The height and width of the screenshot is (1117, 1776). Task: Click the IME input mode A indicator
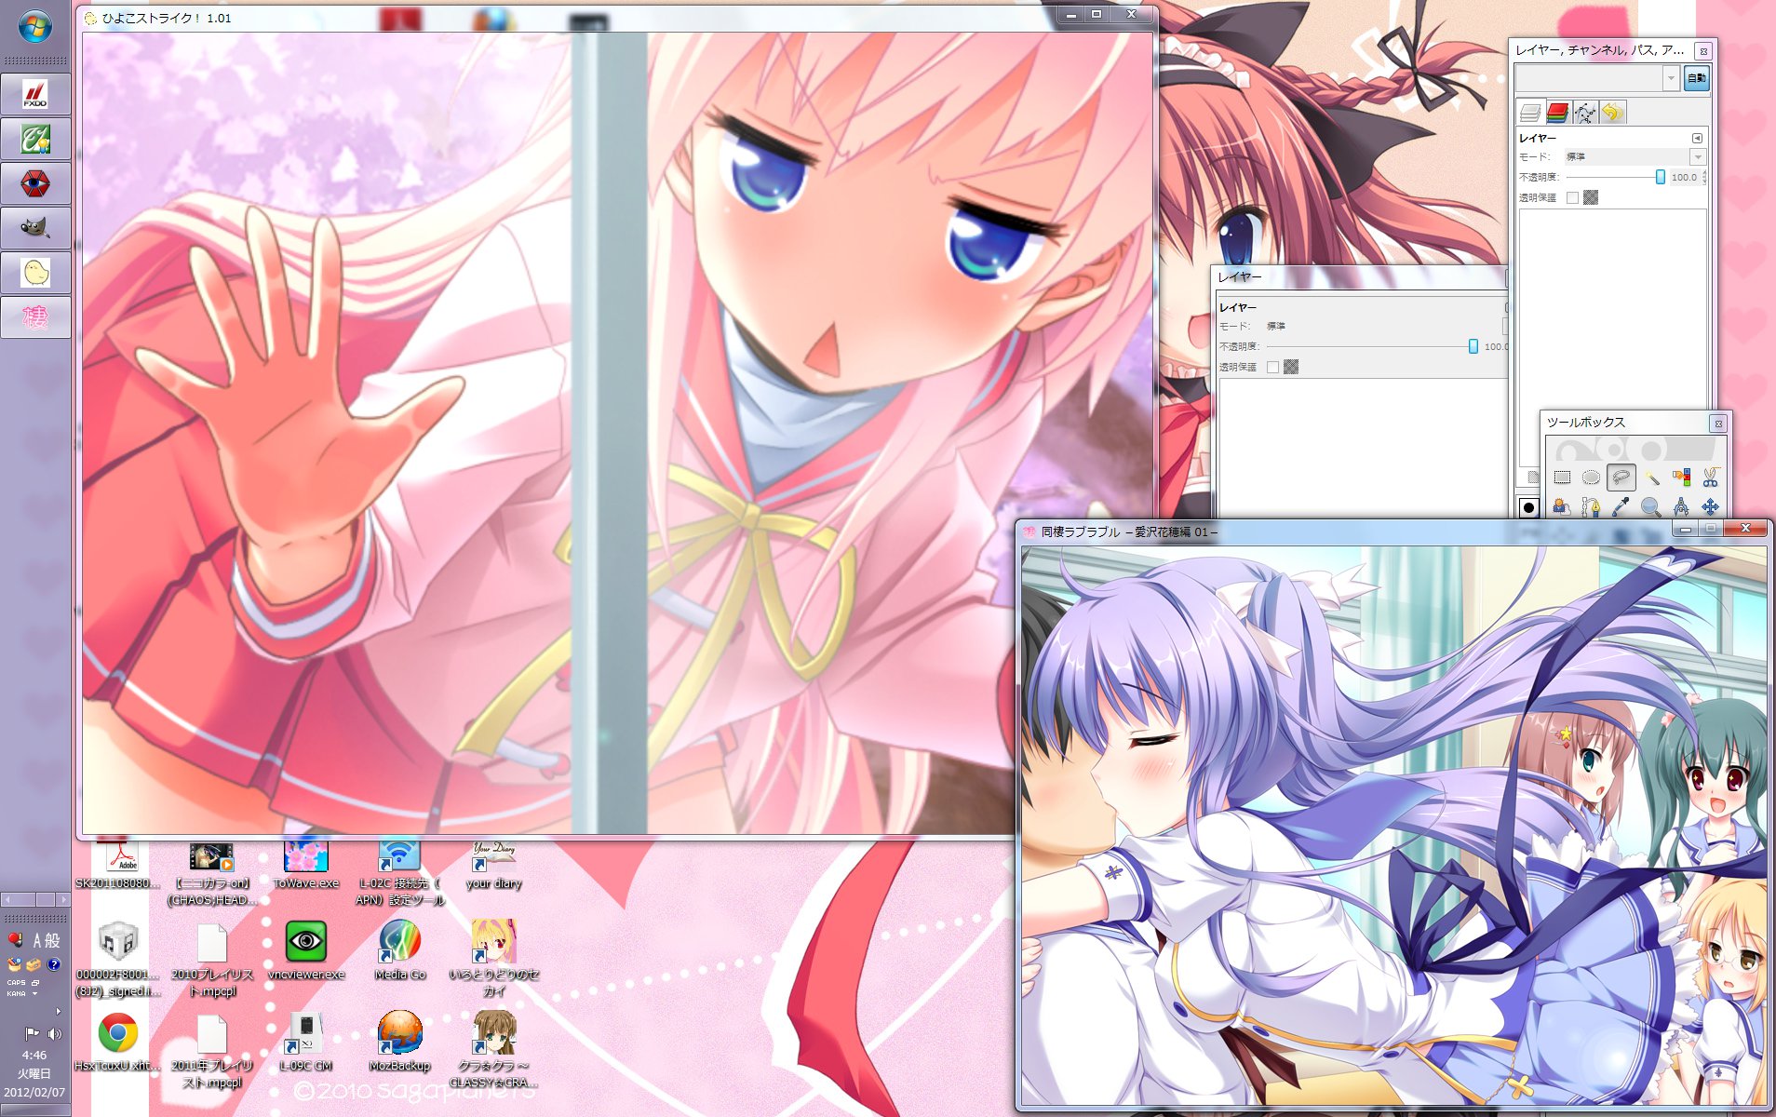pos(38,940)
